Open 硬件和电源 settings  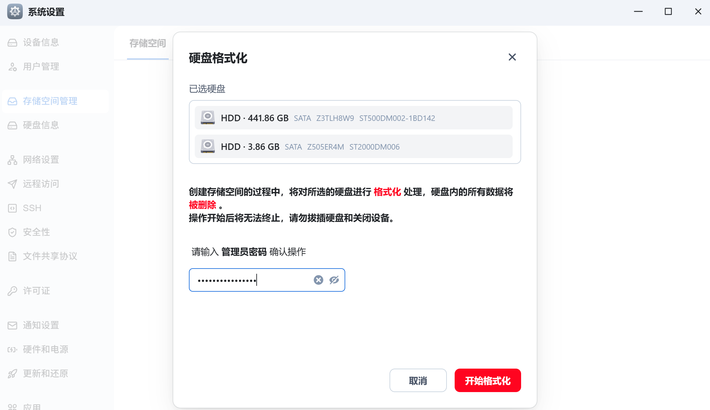coord(46,349)
